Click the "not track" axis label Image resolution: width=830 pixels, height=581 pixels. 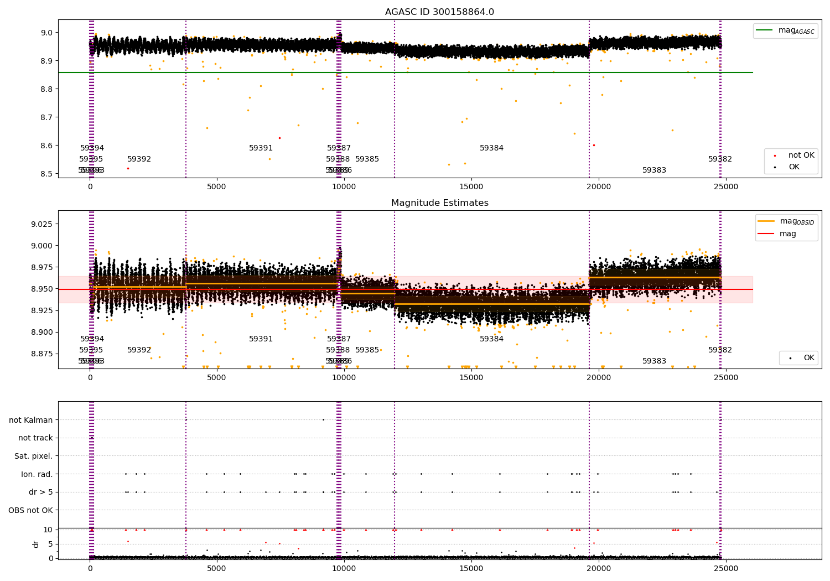coord(35,438)
